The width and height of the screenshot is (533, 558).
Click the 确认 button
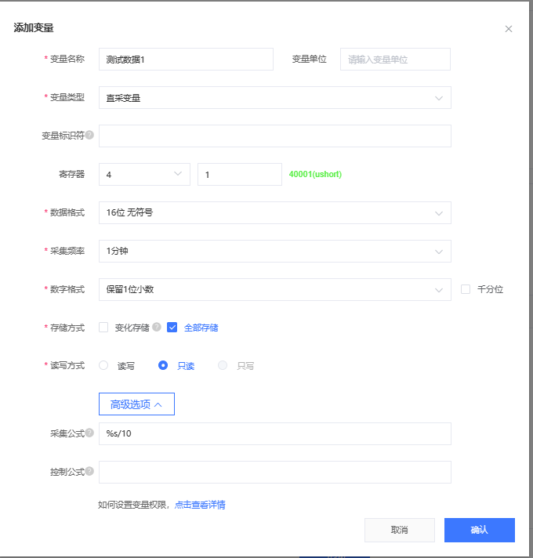479,530
